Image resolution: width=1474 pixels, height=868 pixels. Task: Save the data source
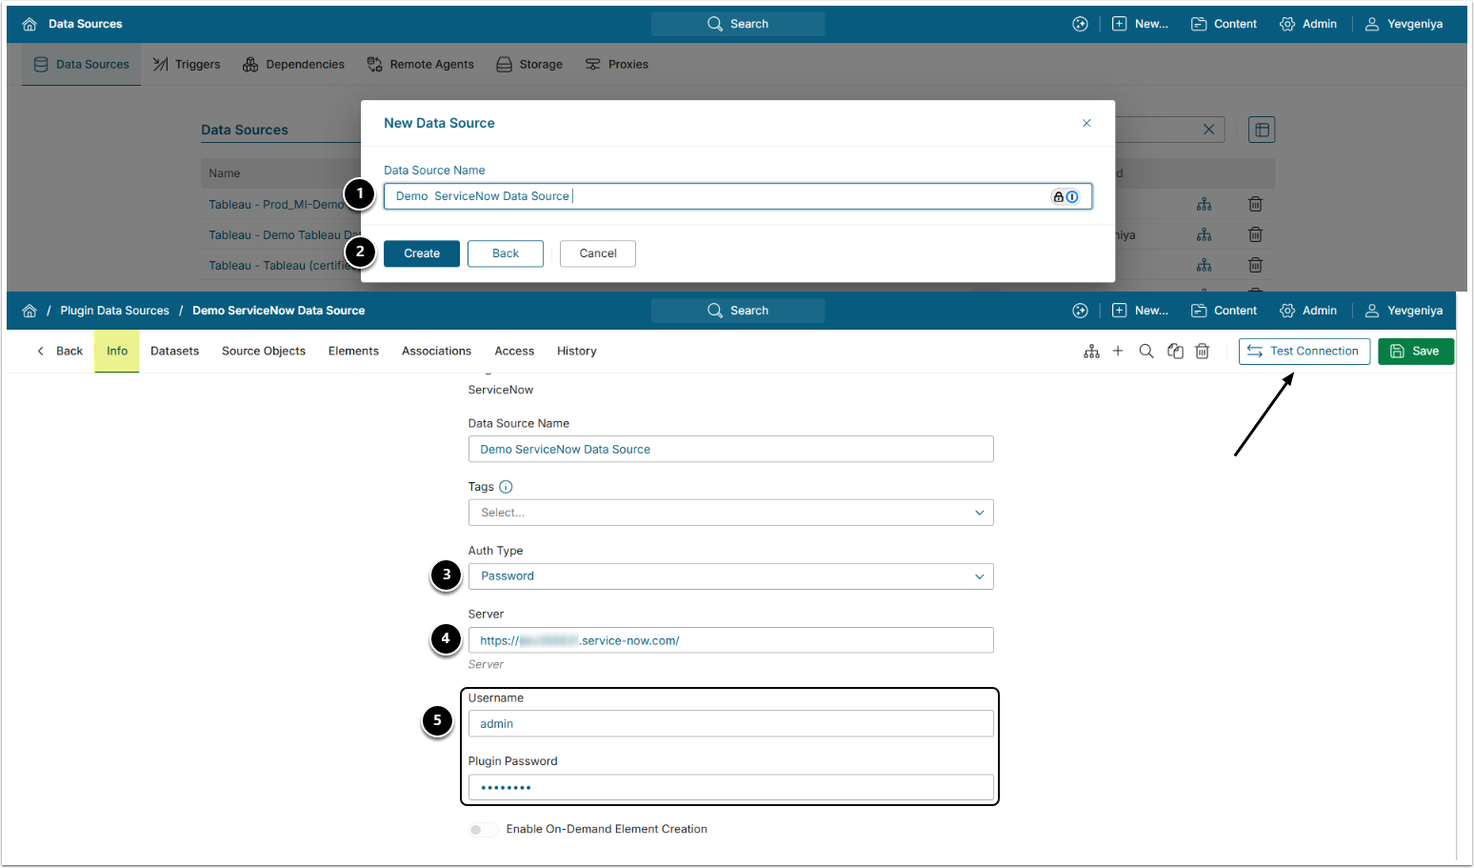(1416, 352)
